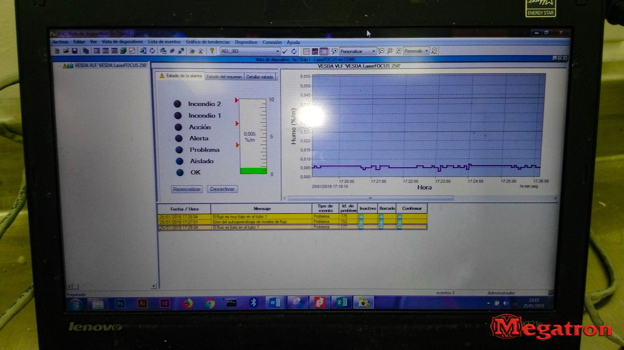Select VESDA VLF LaserFOCUS 250 tree node
624x350 pixels.
click(x=110, y=65)
